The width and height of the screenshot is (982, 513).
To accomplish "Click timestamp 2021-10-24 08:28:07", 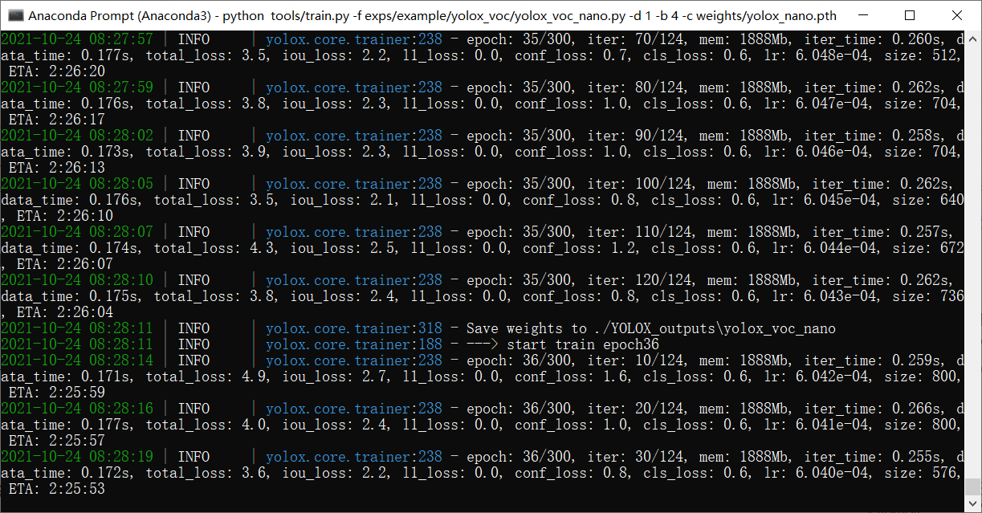I will [77, 232].
